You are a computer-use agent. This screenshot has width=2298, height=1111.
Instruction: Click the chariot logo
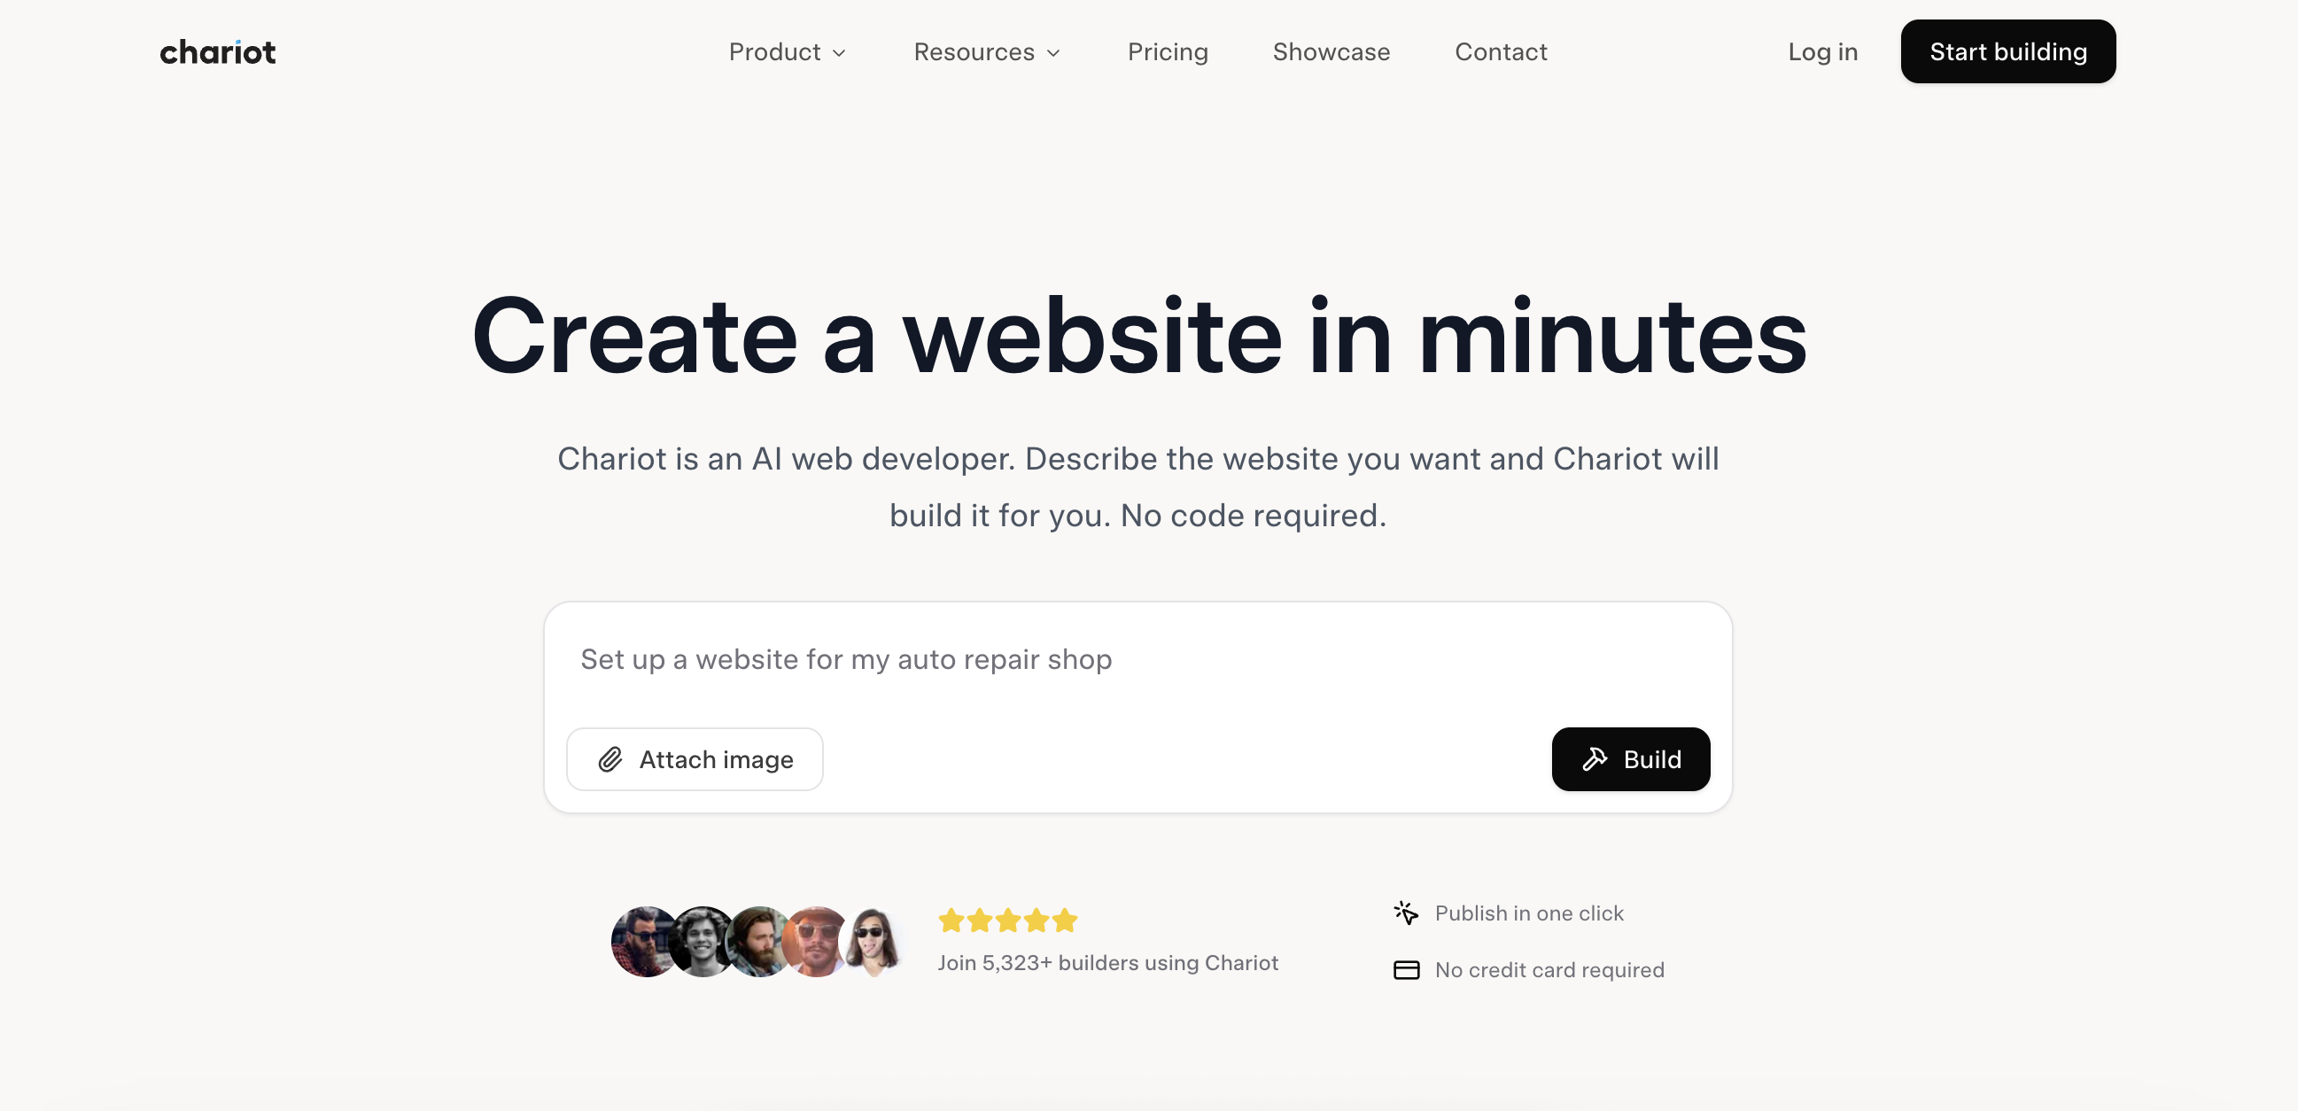pyautogui.click(x=218, y=52)
